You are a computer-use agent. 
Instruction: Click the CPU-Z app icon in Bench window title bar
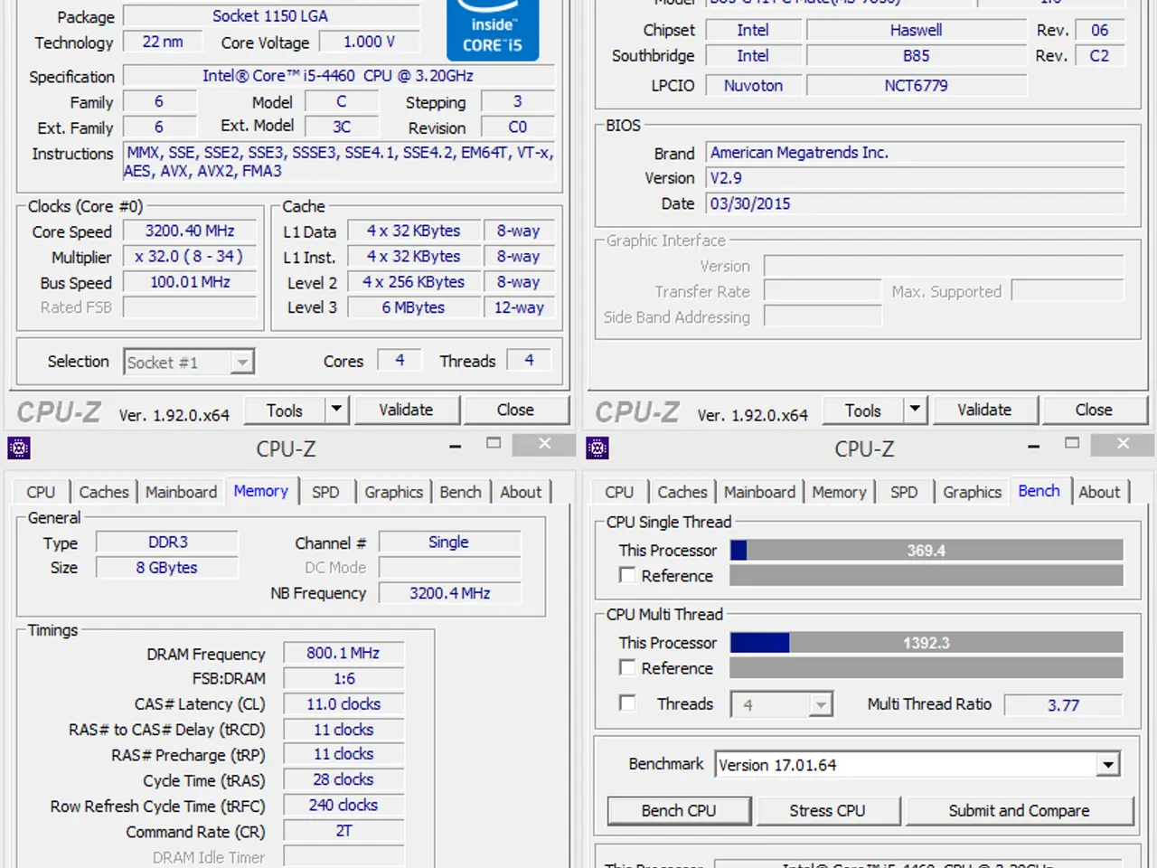(597, 448)
